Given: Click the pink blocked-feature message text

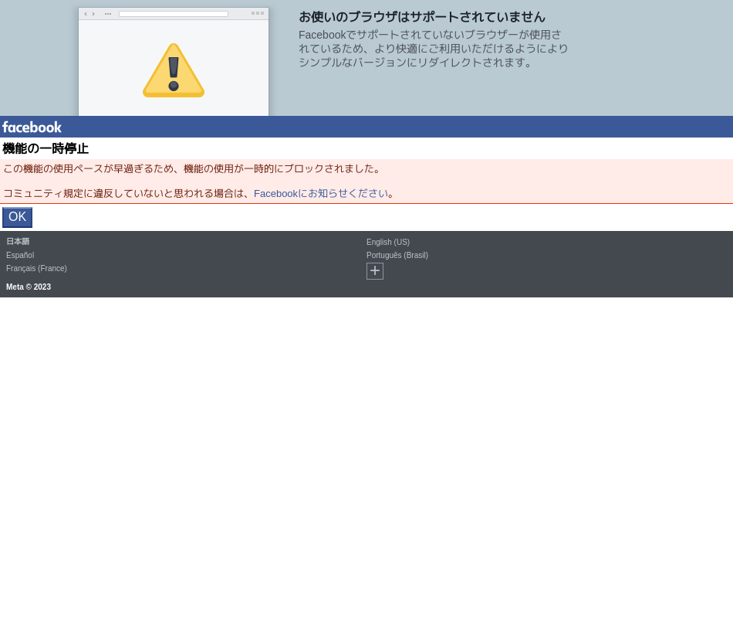Looking at the screenshot, I should [x=192, y=169].
